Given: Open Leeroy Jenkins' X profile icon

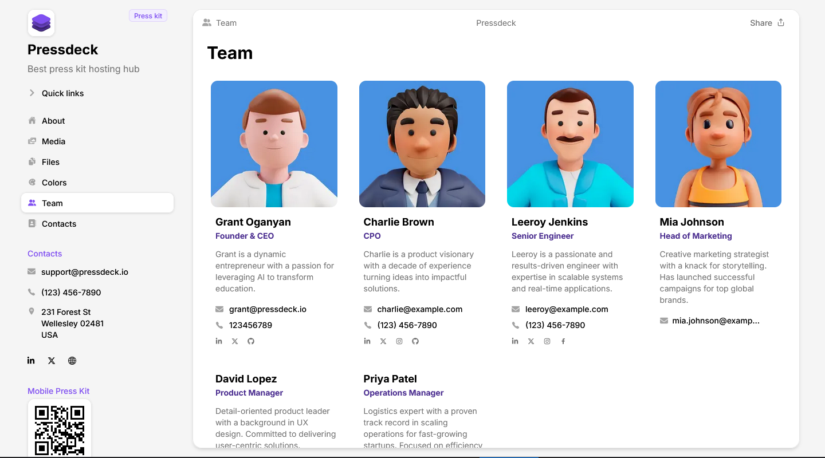Looking at the screenshot, I should pyautogui.click(x=531, y=341).
